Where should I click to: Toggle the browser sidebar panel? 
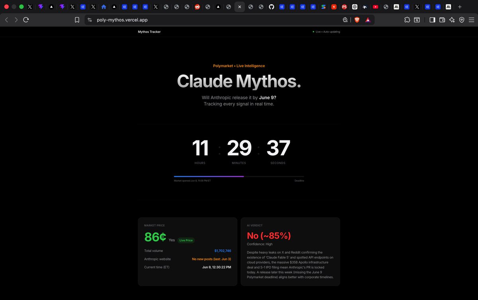tap(432, 20)
